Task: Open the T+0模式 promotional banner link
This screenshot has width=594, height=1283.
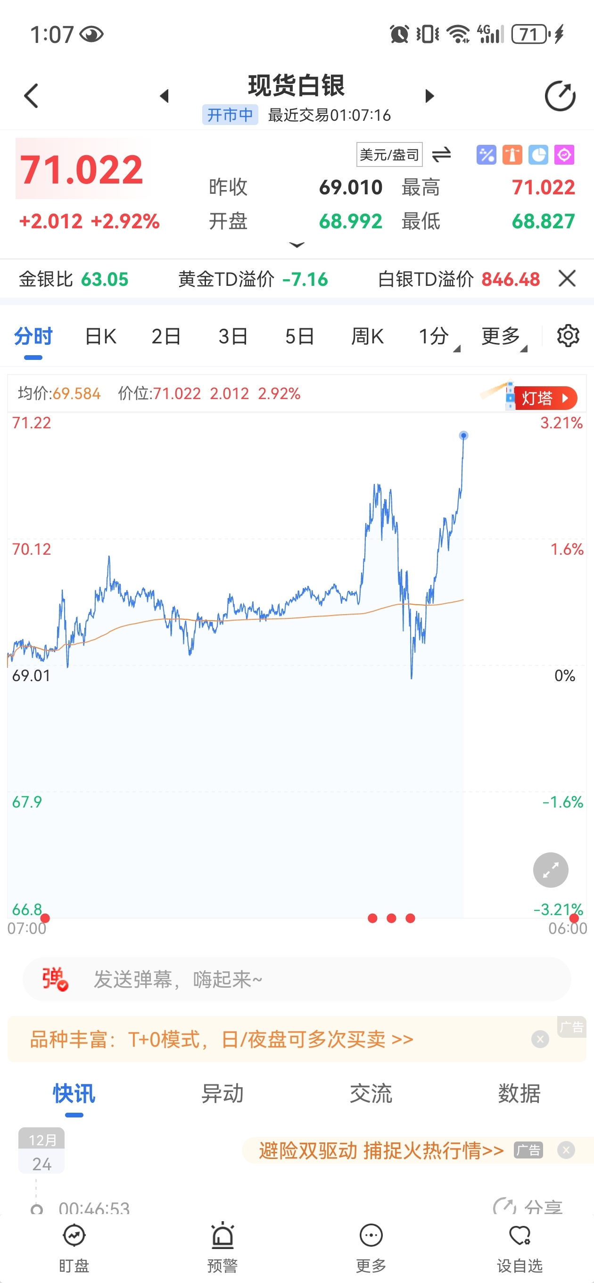Action: 222,1040
